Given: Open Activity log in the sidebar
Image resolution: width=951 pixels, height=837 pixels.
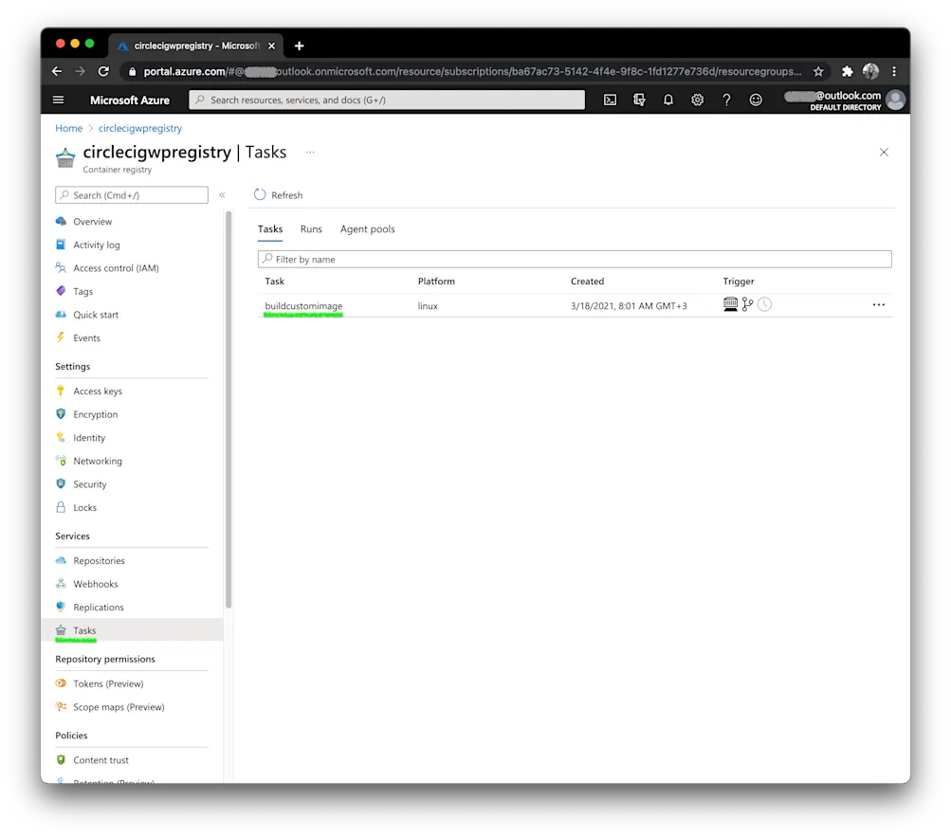Looking at the screenshot, I should coord(97,246).
